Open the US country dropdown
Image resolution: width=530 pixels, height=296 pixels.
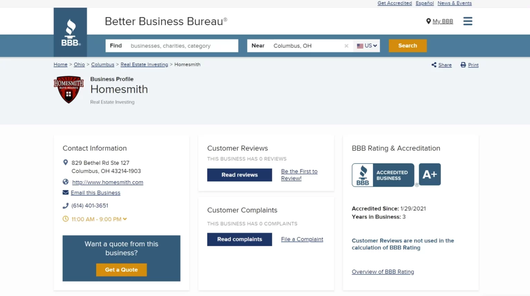[x=367, y=46]
